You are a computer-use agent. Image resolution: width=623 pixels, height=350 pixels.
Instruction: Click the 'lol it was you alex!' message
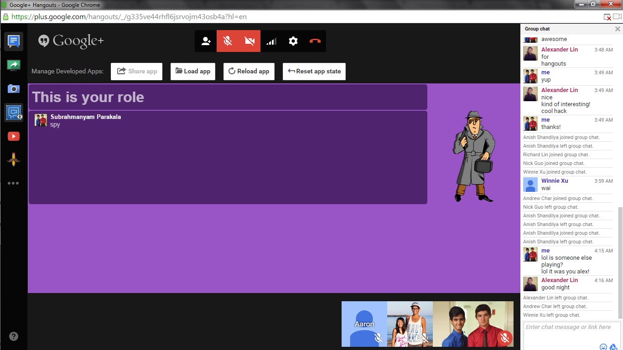click(x=565, y=272)
